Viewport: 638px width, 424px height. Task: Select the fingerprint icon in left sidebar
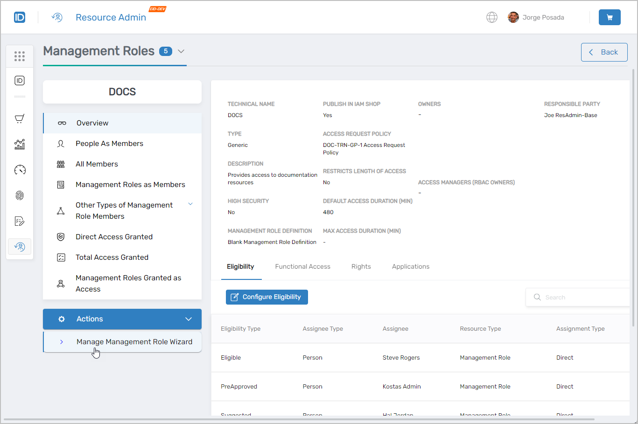(19, 195)
